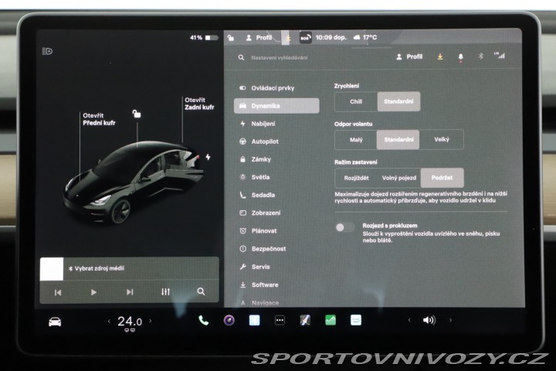Click download icon in top status bar
The height and width of the screenshot is (371, 556).
pyautogui.click(x=287, y=38)
